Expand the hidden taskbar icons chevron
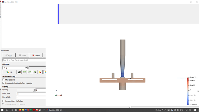The height and width of the screenshot is (112, 199). 165,110
